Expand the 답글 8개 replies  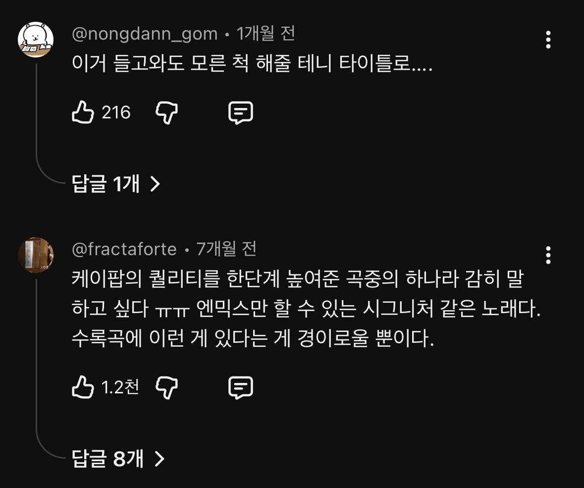click(x=118, y=459)
